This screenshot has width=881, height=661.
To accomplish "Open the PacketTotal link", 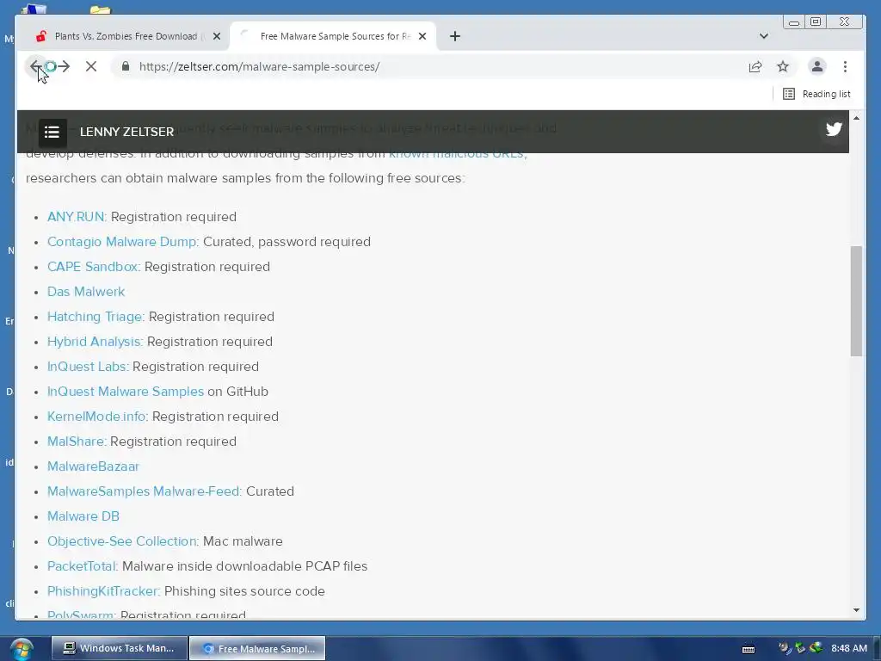I will pos(82,566).
